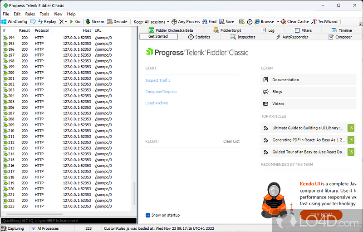
Task: Open WinConfig from the toolbar
Action: (14, 21)
